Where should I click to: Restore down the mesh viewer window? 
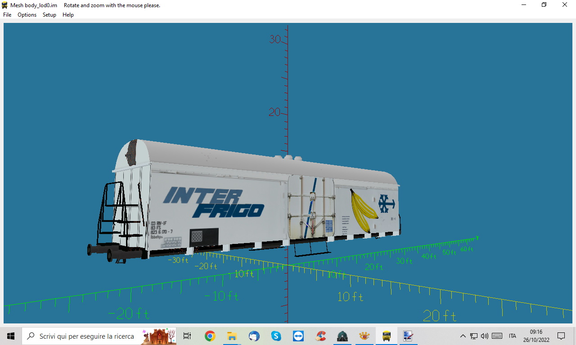coord(544,5)
